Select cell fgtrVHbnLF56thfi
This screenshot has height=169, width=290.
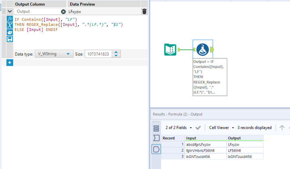coord(206,151)
